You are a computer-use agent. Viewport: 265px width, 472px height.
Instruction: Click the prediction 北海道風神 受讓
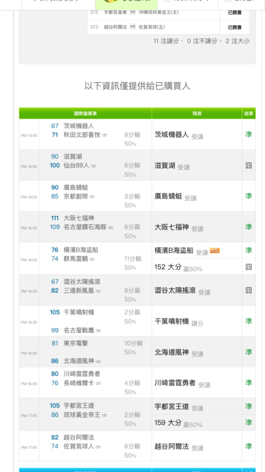[x=179, y=353]
